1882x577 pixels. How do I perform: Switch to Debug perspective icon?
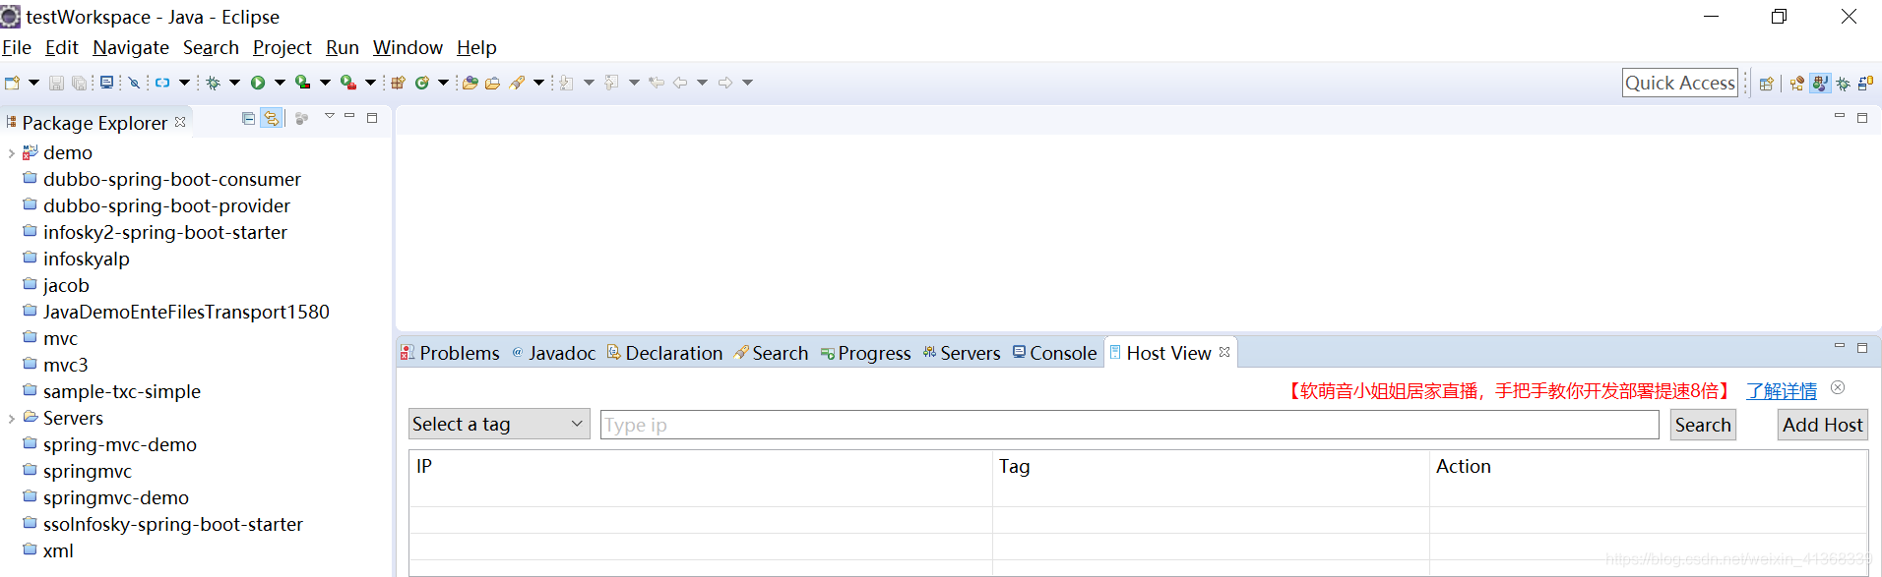click(1844, 84)
